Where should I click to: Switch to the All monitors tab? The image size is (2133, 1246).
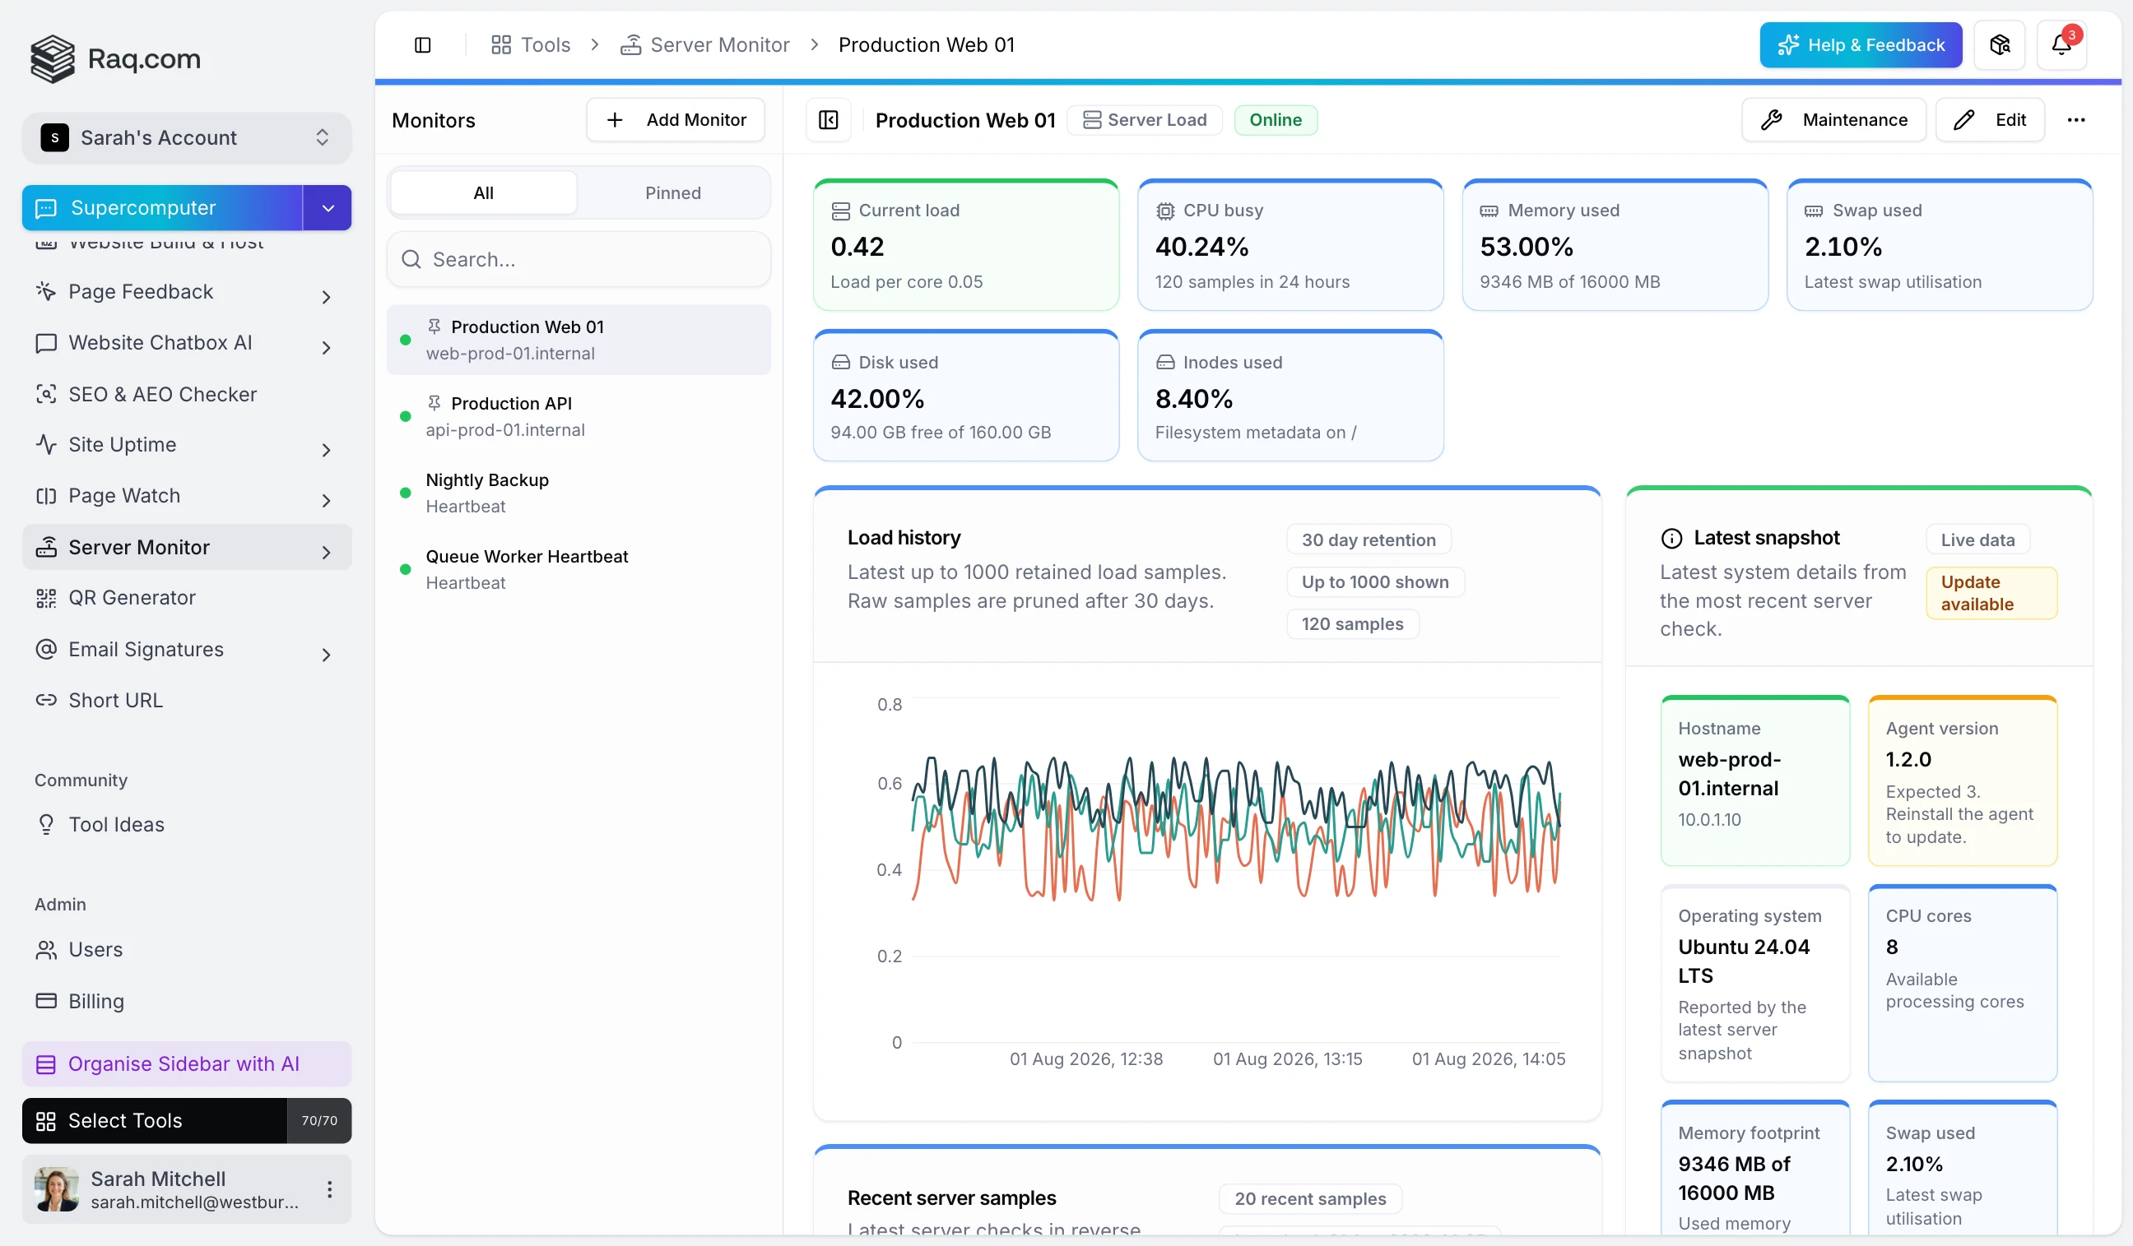[483, 193]
